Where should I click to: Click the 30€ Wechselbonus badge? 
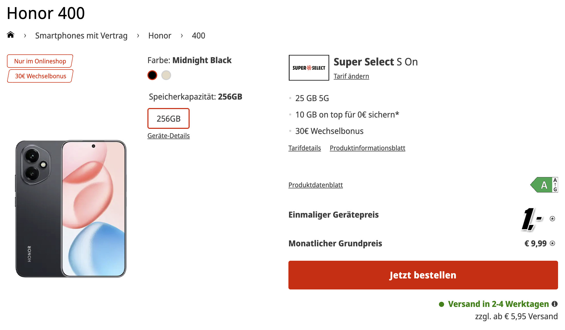coord(40,76)
